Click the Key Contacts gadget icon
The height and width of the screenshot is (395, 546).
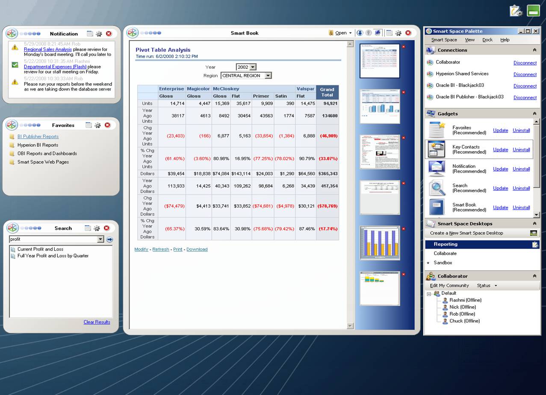tap(437, 149)
